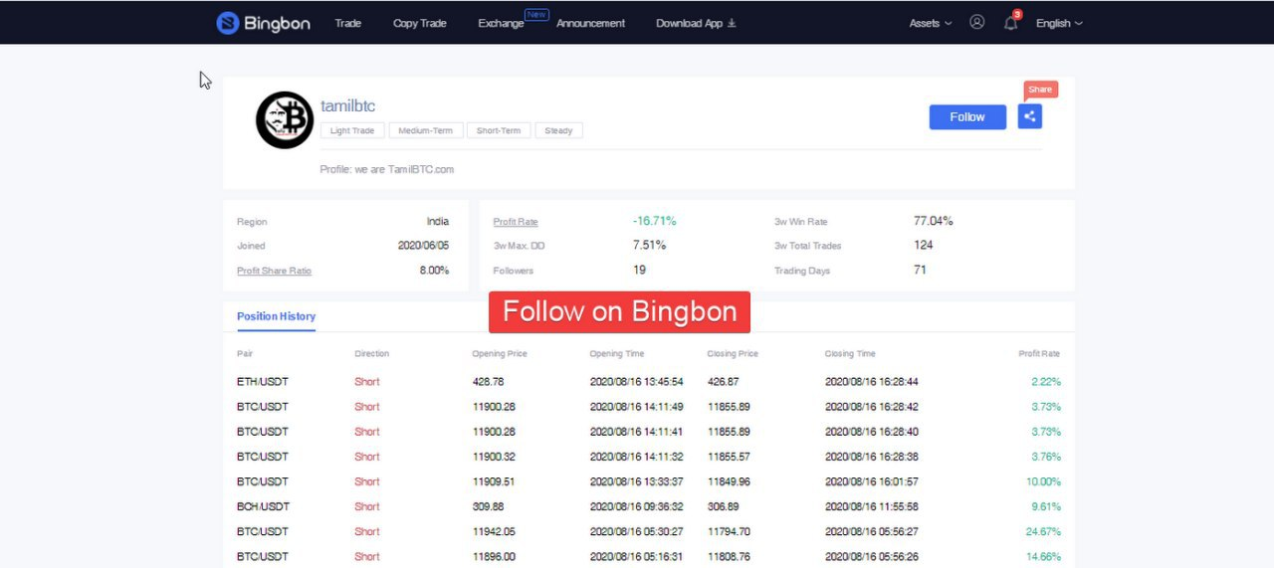Screen dimensions: 1274x568
Task: Click the Profit Rate column header
Action: [1039, 354]
